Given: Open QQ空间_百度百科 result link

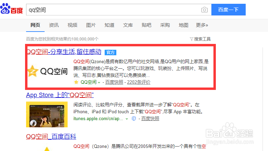Looking at the screenshot, I should tap(51, 137).
